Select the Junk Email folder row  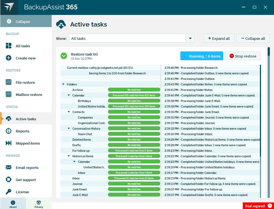tap(110, 189)
